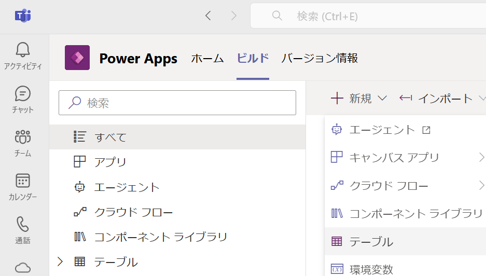Click the エージェント bot icon in dropdown menu

click(x=337, y=129)
